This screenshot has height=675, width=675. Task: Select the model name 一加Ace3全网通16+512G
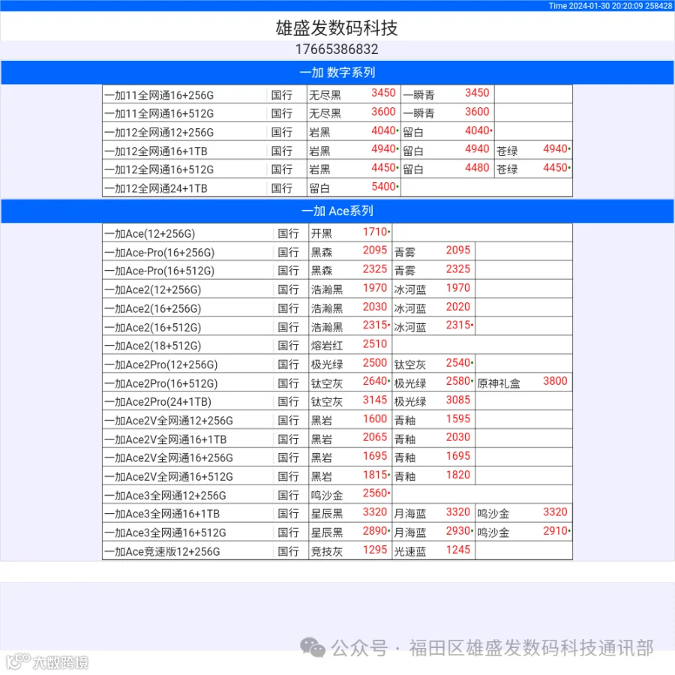coord(165,532)
